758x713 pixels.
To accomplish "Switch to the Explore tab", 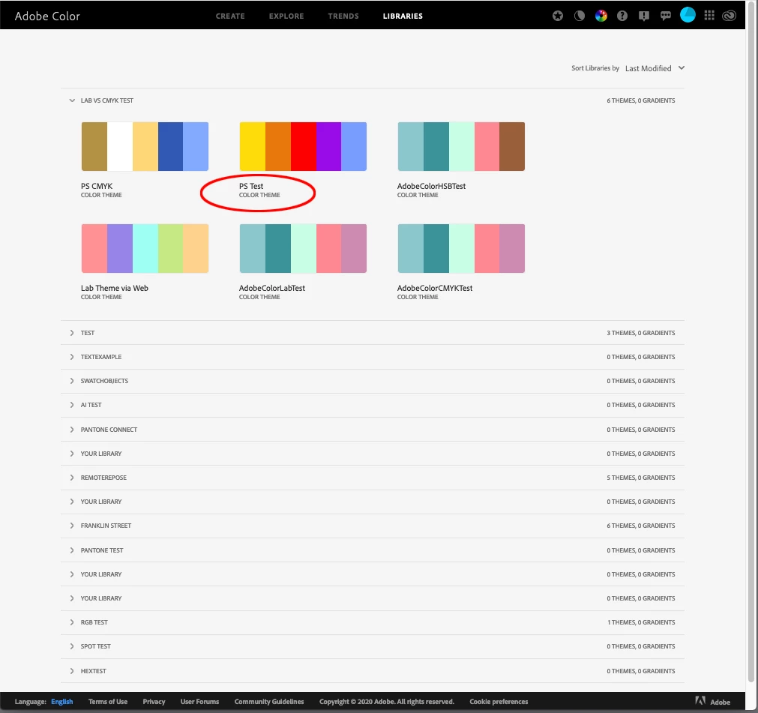I will point(286,16).
